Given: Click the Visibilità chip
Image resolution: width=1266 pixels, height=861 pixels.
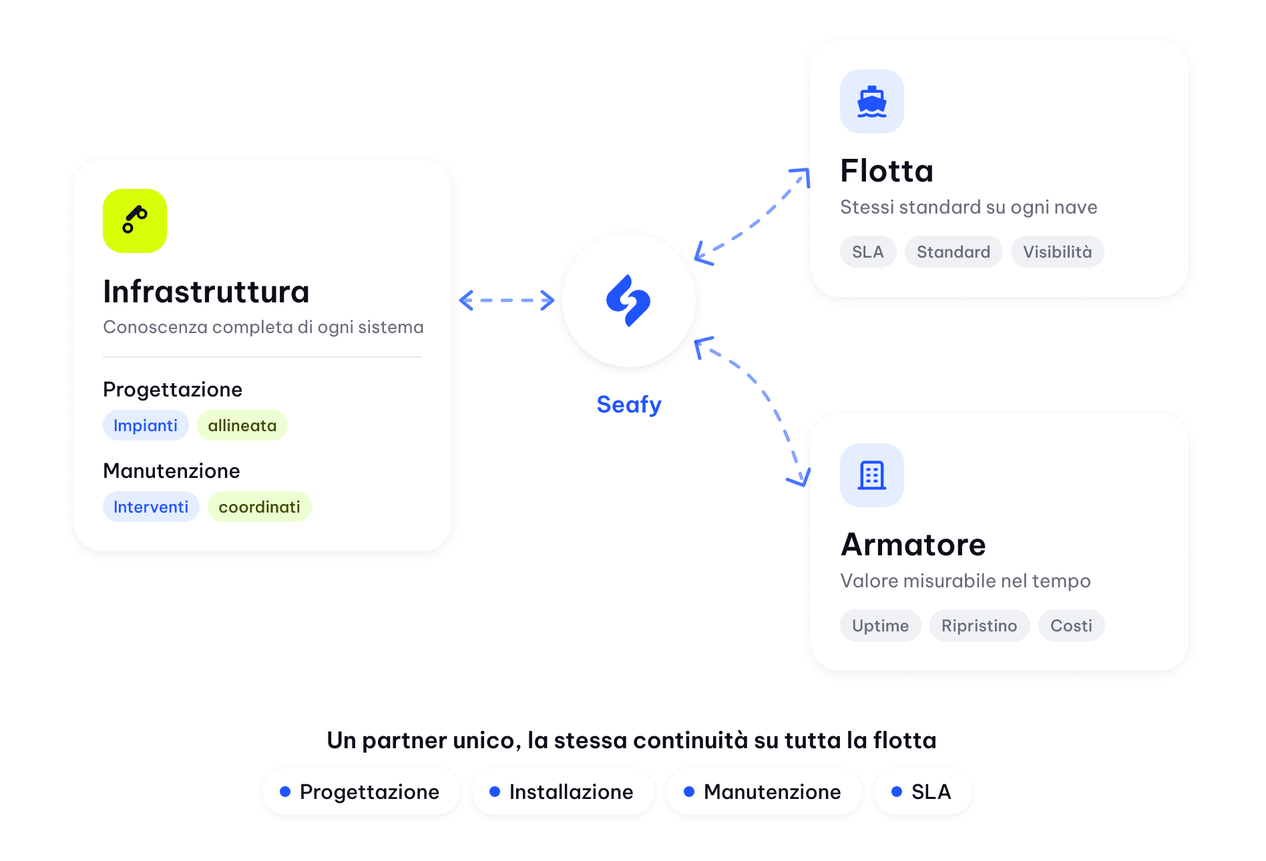Looking at the screenshot, I should 1058,252.
